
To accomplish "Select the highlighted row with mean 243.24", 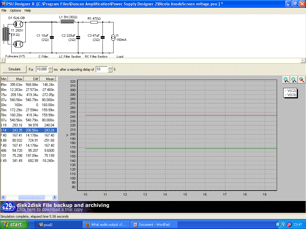I will pyautogui.click(x=29, y=130).
